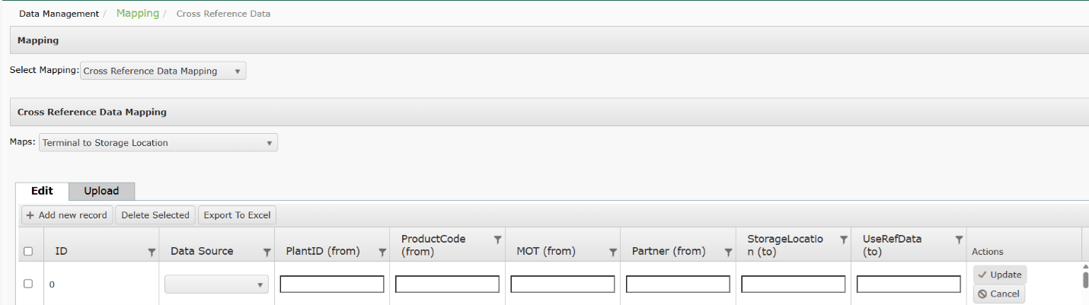The image size is (1089, 305).
Task: Click filter icon for PlantID (from) column
Action: (x=382, y=252)
